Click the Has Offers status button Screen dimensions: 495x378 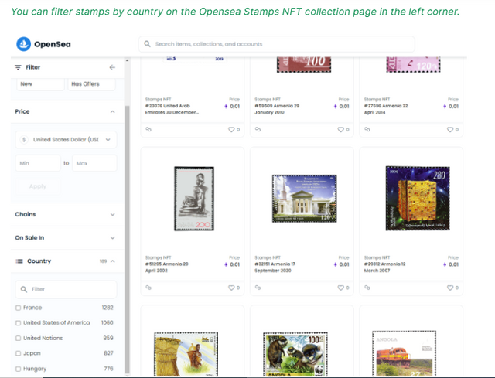(x=91, y=84)
